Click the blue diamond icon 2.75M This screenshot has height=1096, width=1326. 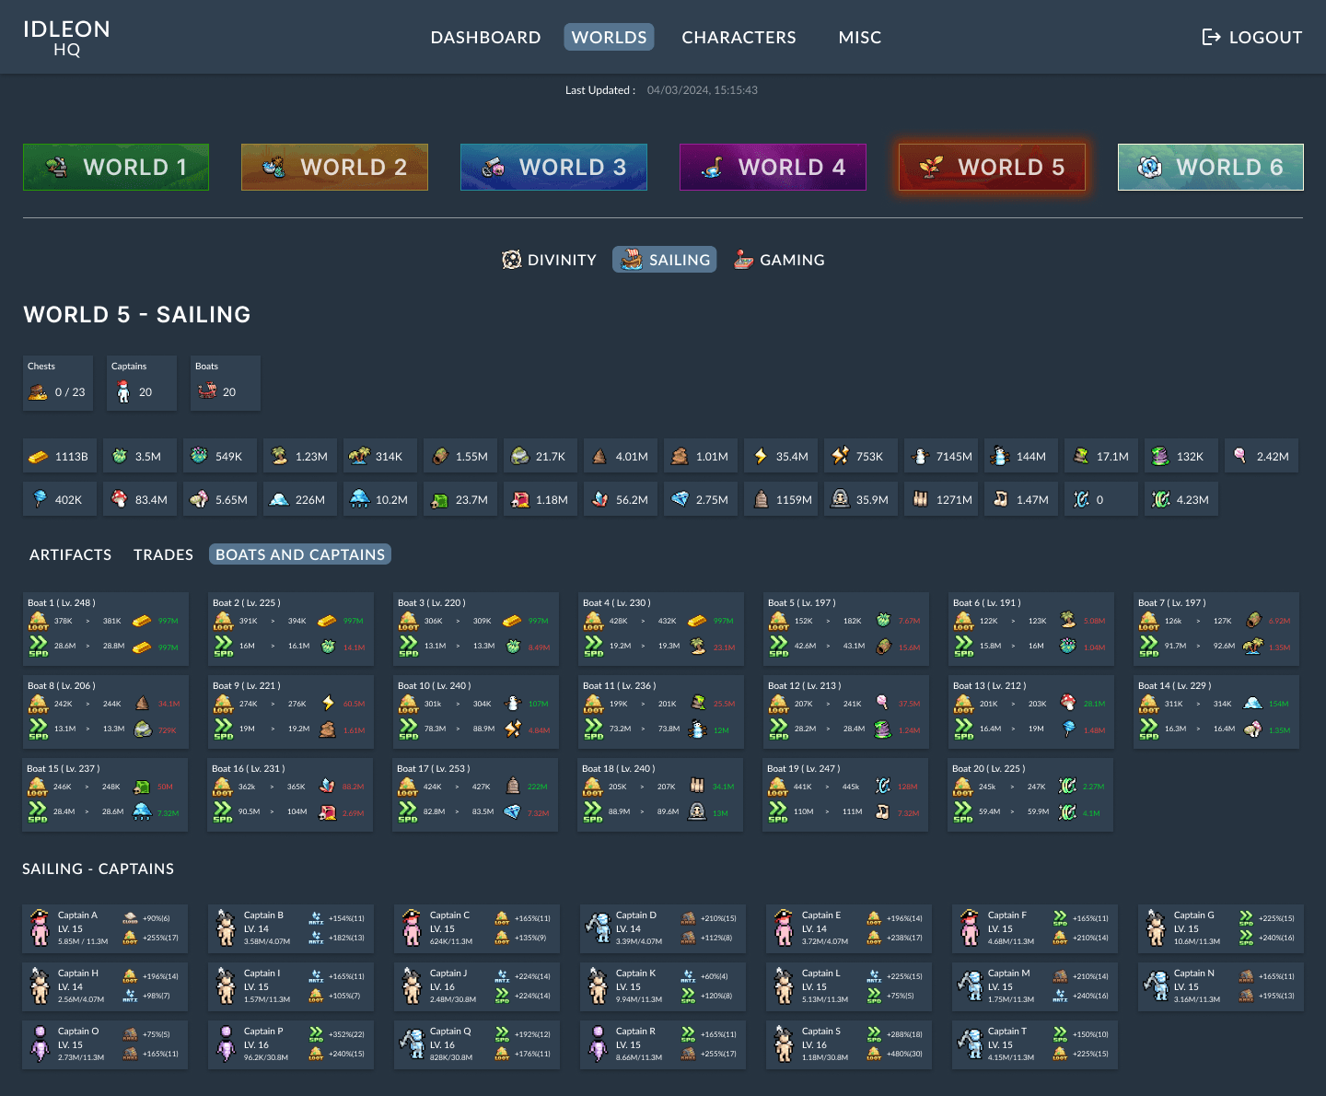click(x=680, y=499)
